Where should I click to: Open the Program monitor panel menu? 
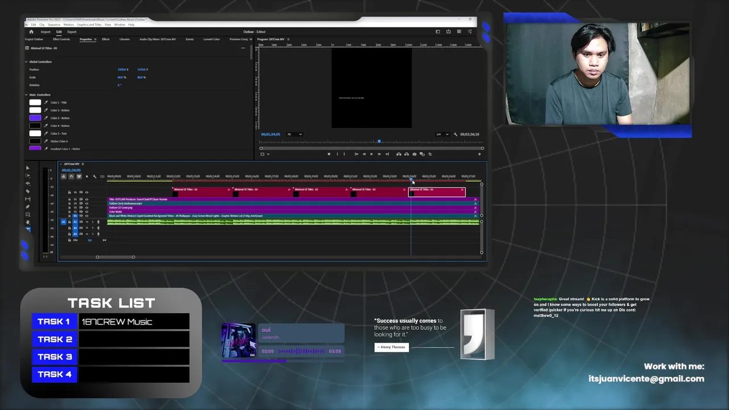pos(288,39)
